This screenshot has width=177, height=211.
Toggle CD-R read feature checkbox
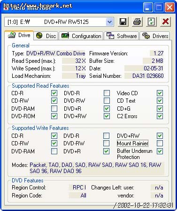click(x=54, y=93)
